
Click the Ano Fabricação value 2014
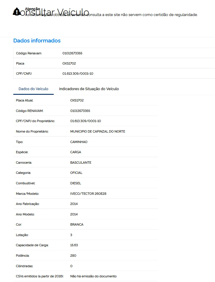(74, 204)
